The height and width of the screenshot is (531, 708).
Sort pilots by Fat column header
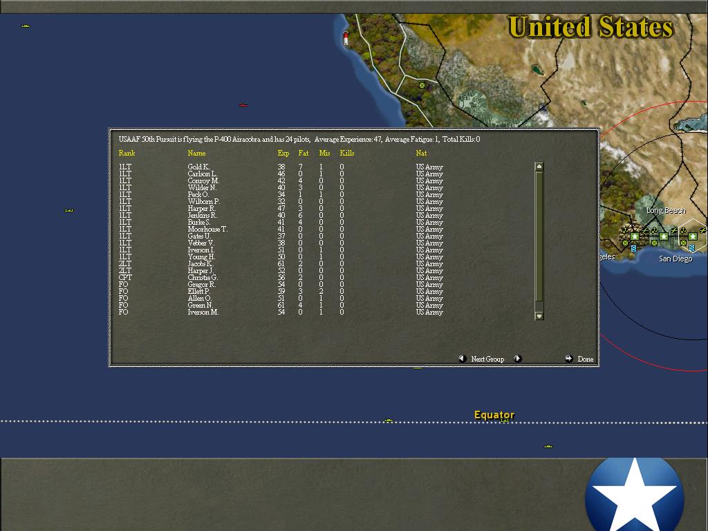click(x=304, y=153)
